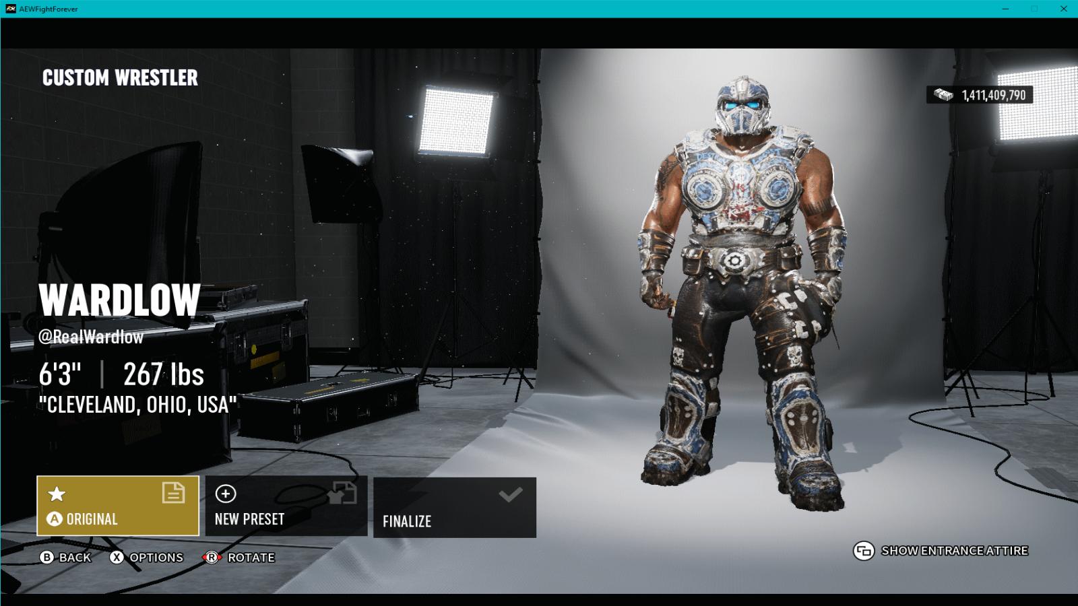This screenshot has width=1078, height=606.
Task: Click Show Entrance Attire text
Action: (x=955, y=551)
